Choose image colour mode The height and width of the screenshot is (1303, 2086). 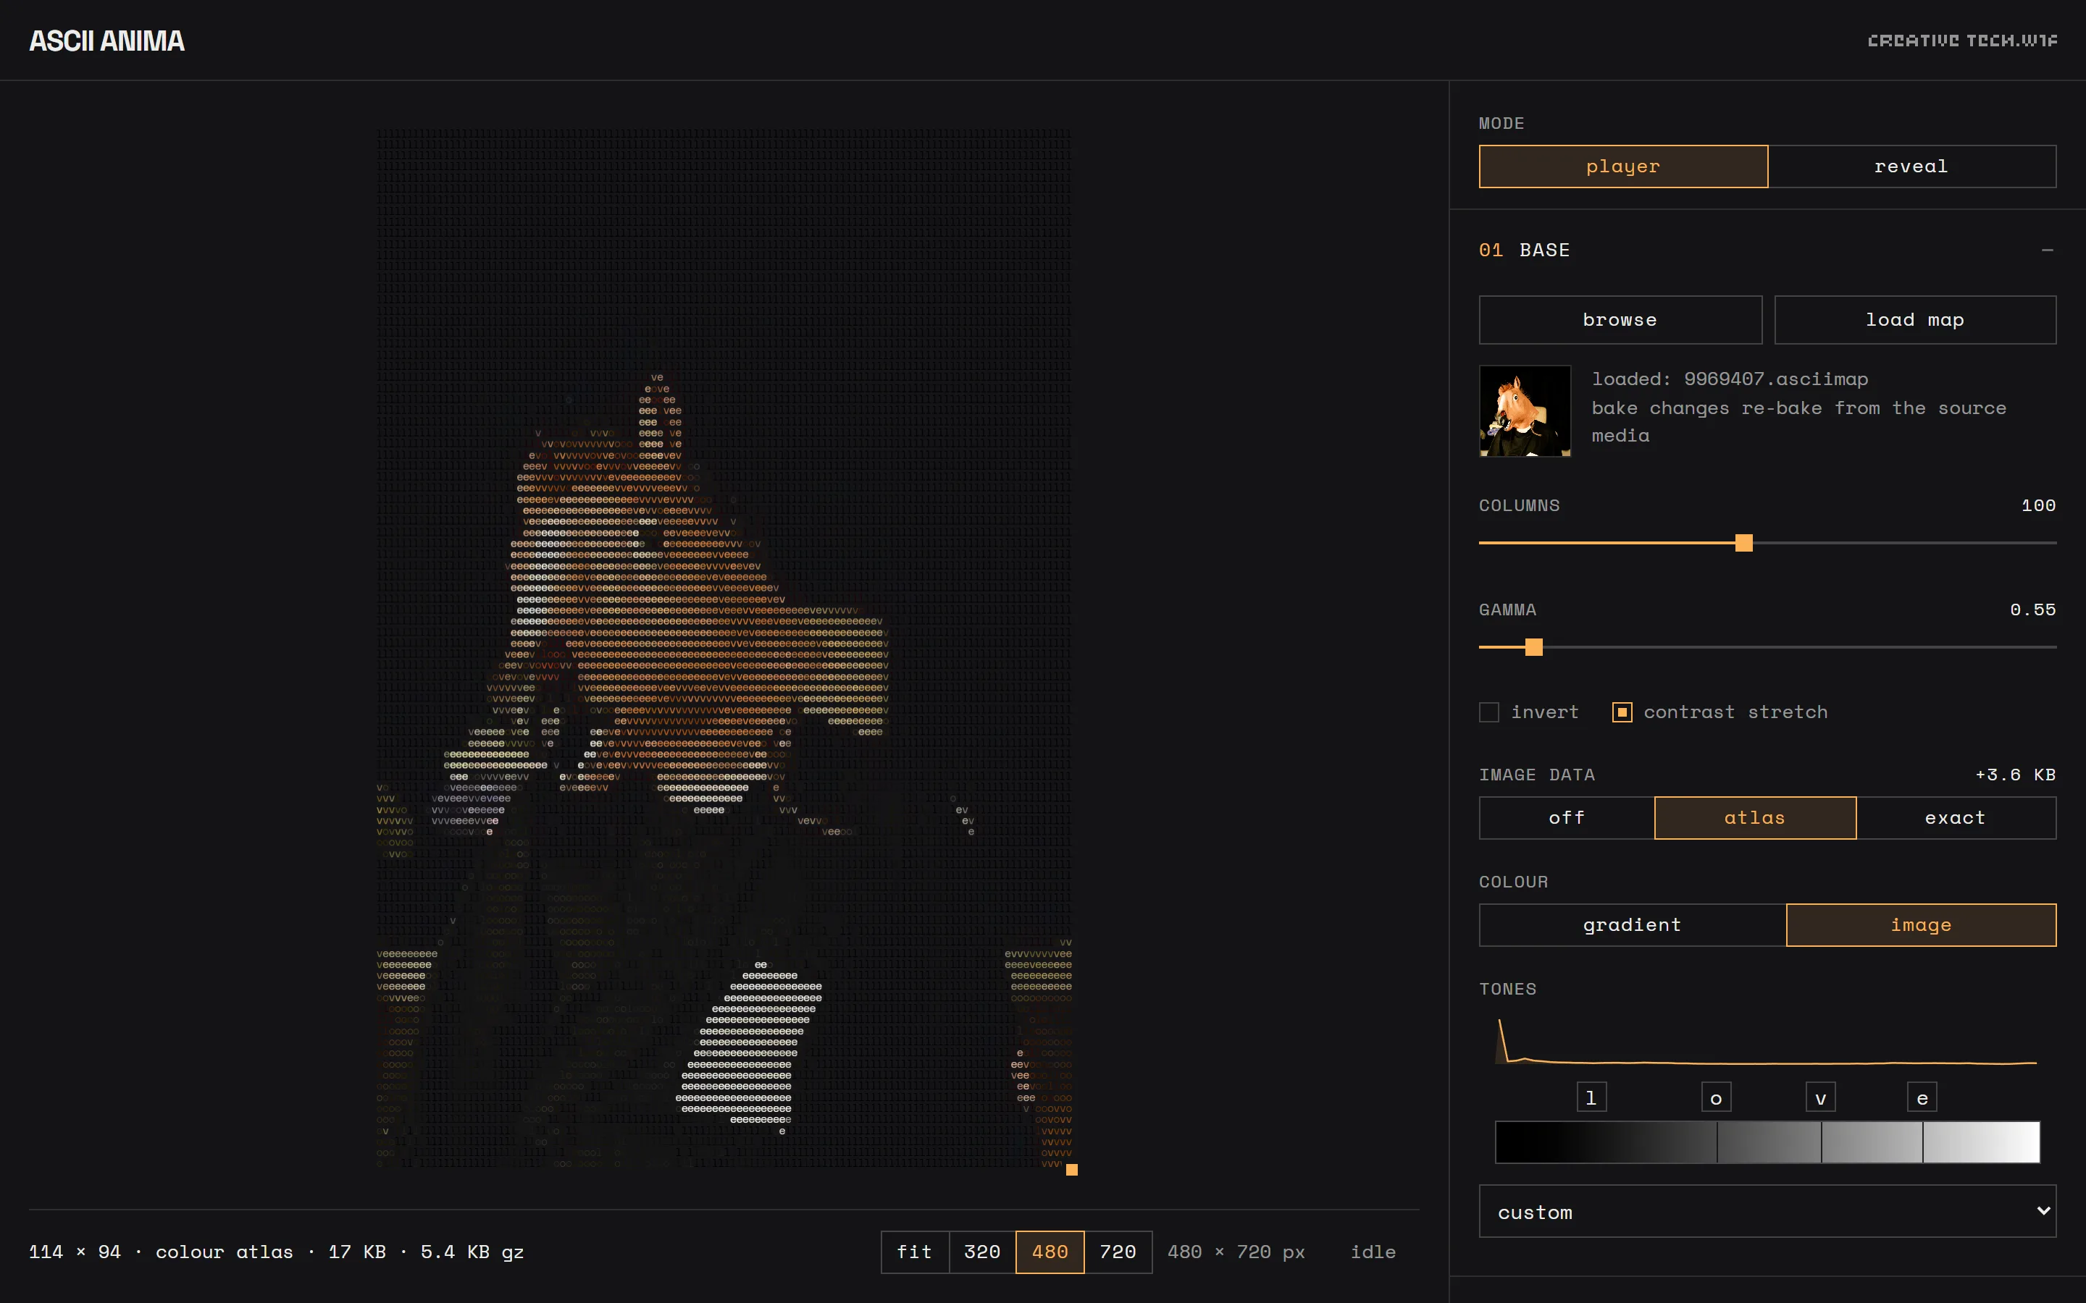click(x=1922, y=924)
